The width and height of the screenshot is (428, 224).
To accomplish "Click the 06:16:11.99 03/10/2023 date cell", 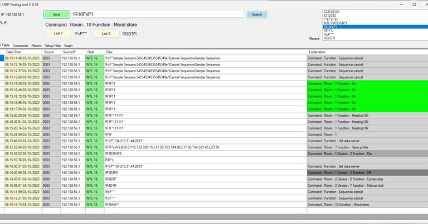I will point(23,192).
